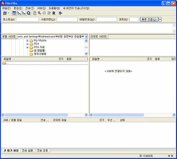The width and height of the screenshot is (177, 159).
Task: Click the remote list left scroll arrow
Action: [91, 115]
